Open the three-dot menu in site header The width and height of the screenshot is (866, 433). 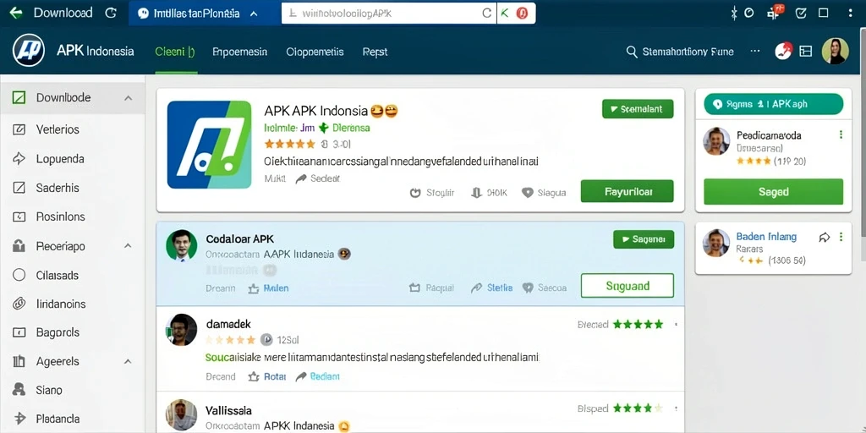[755, 52]
